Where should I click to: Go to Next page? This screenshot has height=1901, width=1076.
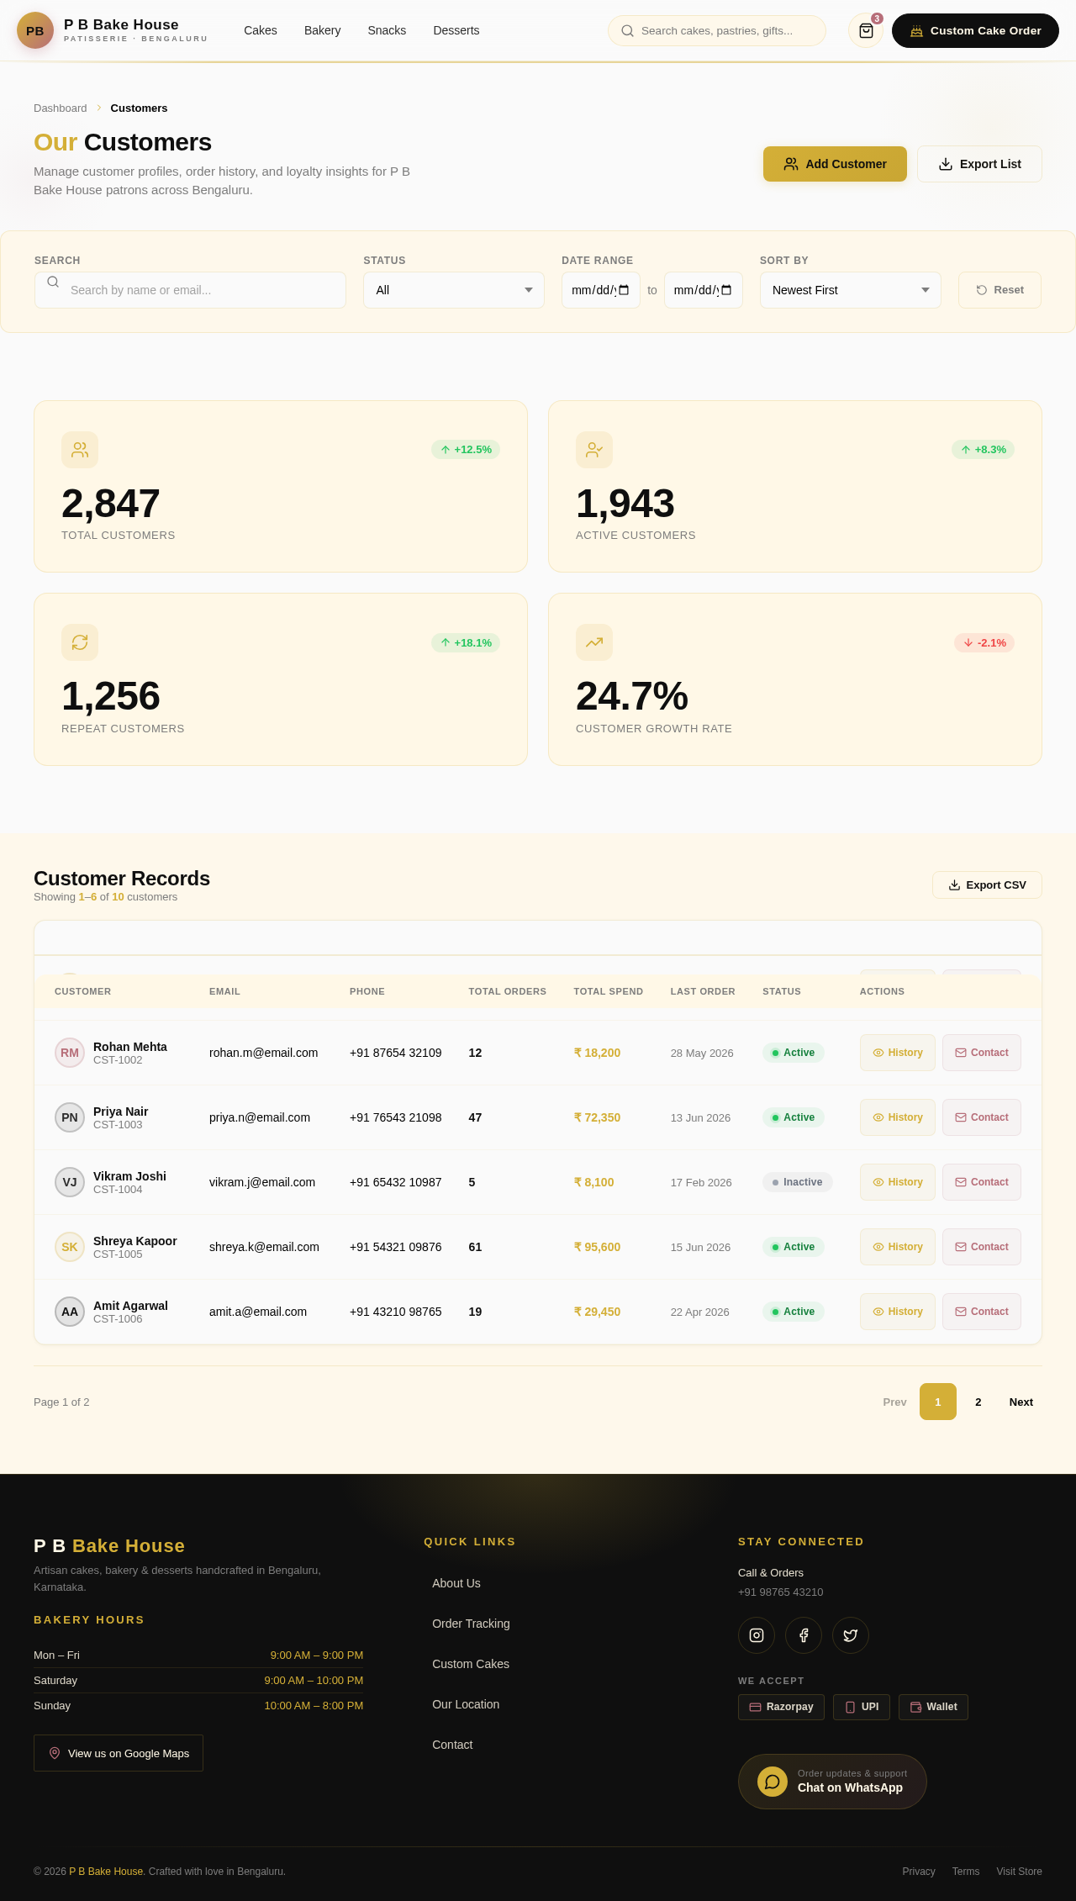pyautogui.click(x=1021, y=1402)
